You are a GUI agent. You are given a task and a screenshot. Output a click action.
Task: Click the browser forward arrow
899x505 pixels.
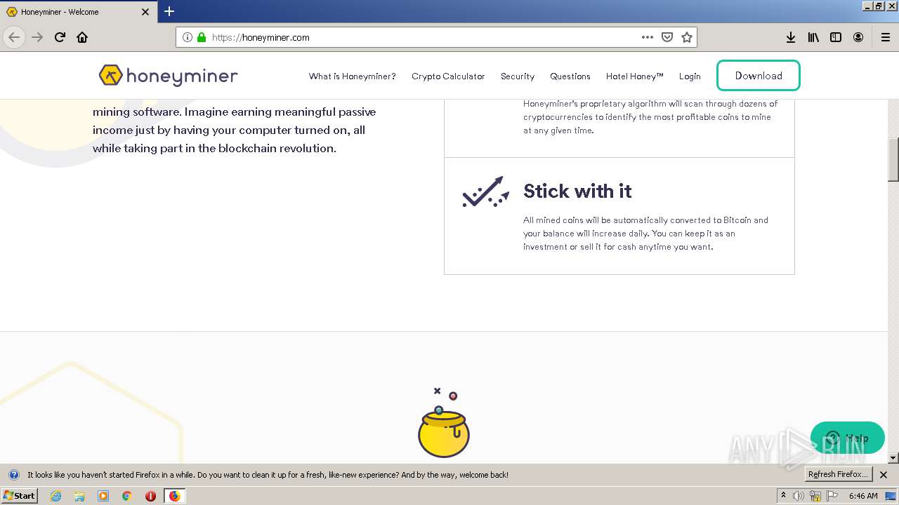(x=37, y=37)
